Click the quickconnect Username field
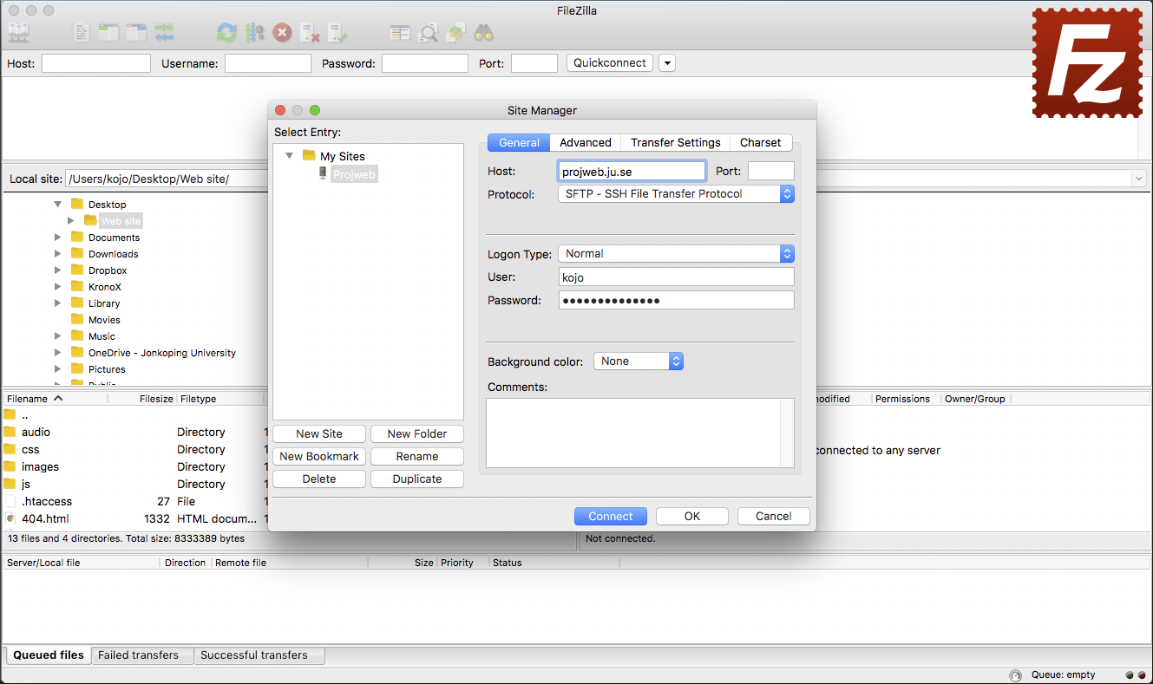This screenshot has height=684, width=1153. [268, 63]
